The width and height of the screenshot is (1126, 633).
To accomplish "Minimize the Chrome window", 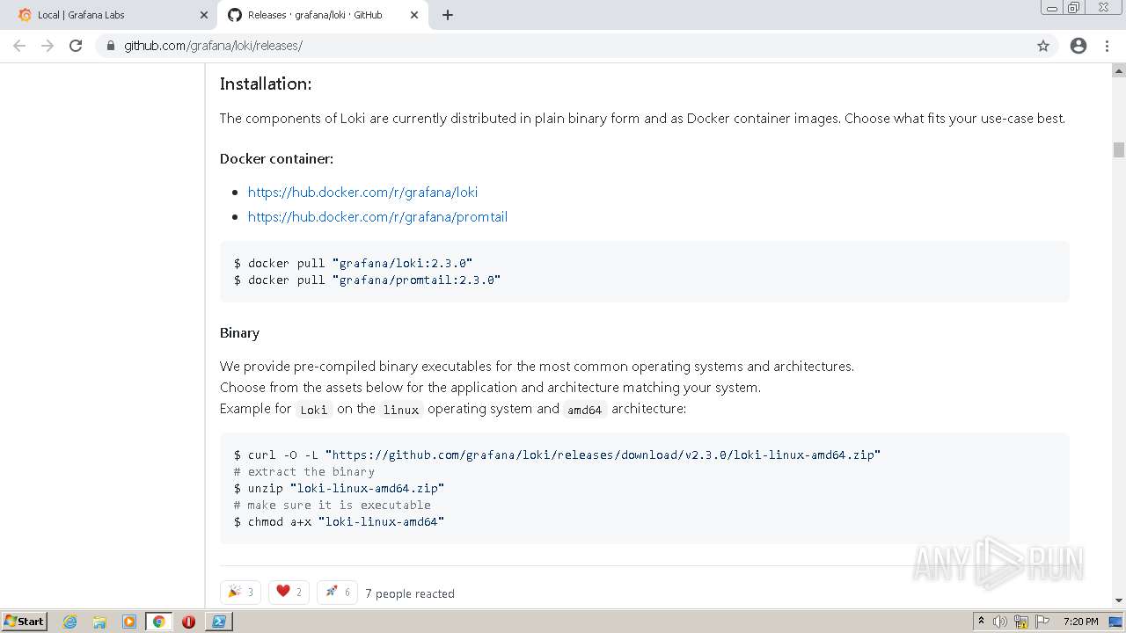I will [x=1052, y=8].
